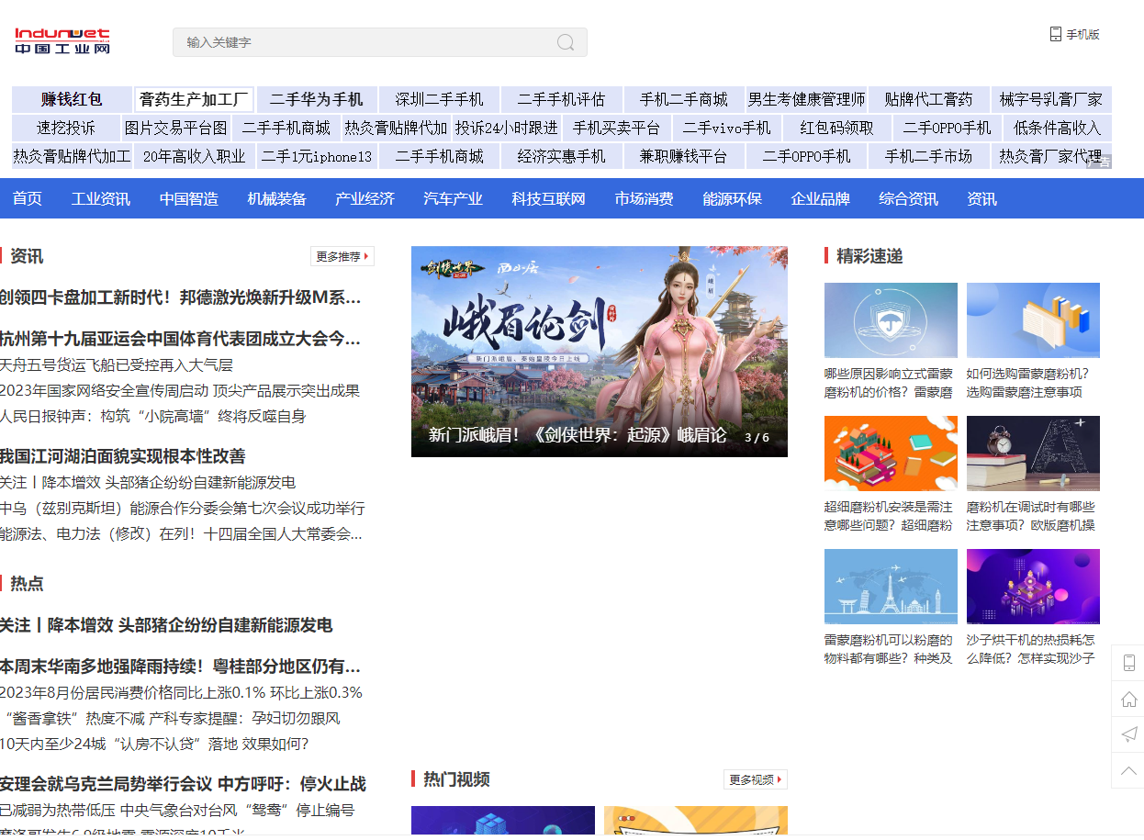1144x840 pixels.
Task: Click the floating phone icon on the side toolbar
Action: point(1129,663)
